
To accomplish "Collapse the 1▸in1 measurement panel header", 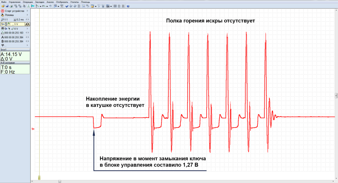I will coord(15,49).
